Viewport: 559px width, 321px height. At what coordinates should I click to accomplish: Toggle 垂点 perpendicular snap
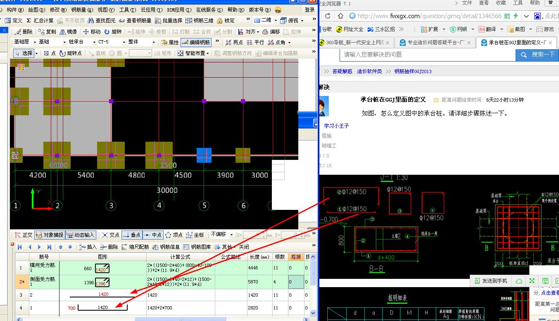pyautogui.click(x=131, y=235)
